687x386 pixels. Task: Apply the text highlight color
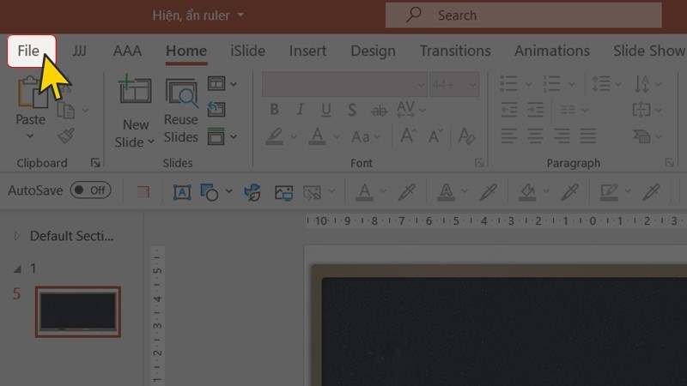[x=275, y=136]
